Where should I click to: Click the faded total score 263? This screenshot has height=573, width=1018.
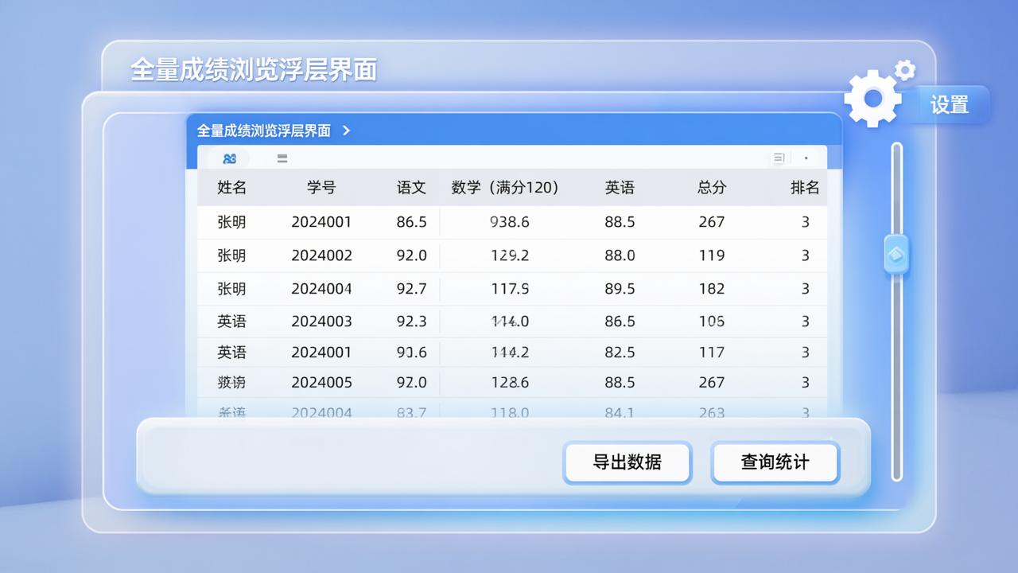coord(712,412)
